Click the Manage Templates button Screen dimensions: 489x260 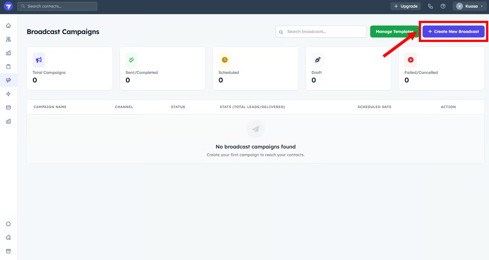[x=394, y=32]
